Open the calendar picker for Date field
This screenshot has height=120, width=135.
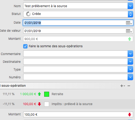(129, 23)
